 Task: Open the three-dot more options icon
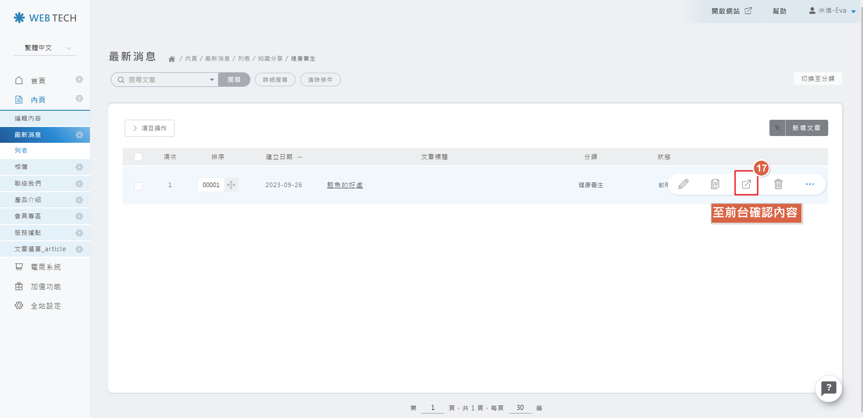pyautogui.click(x=810, y=184)
